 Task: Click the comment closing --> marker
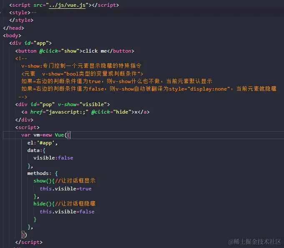point(23,97)
